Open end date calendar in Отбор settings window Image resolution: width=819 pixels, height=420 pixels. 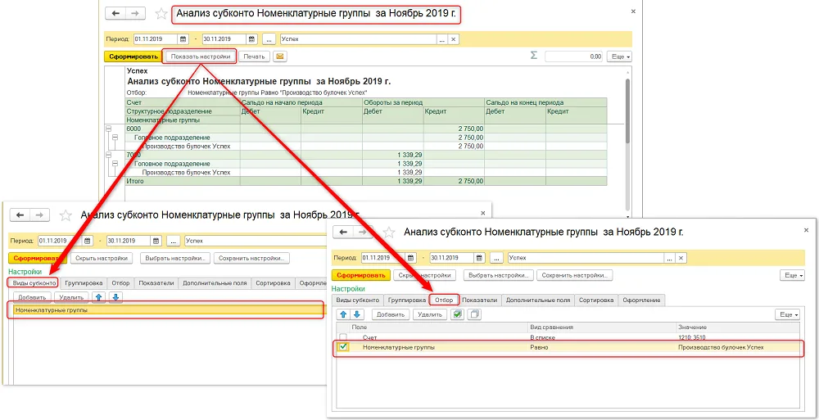[479, 258]
